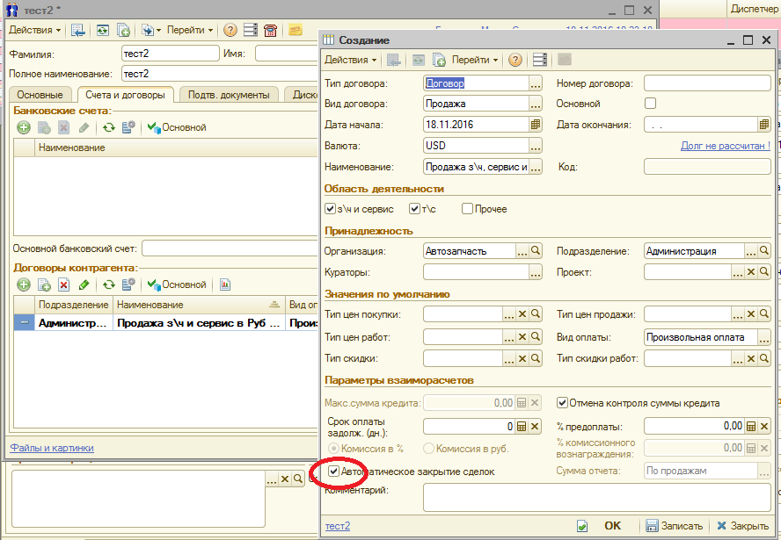Image resolution: width=781 pixels, height=540 pixels.
Task: Switch to the Основные tab
Action: pos(40,95)
